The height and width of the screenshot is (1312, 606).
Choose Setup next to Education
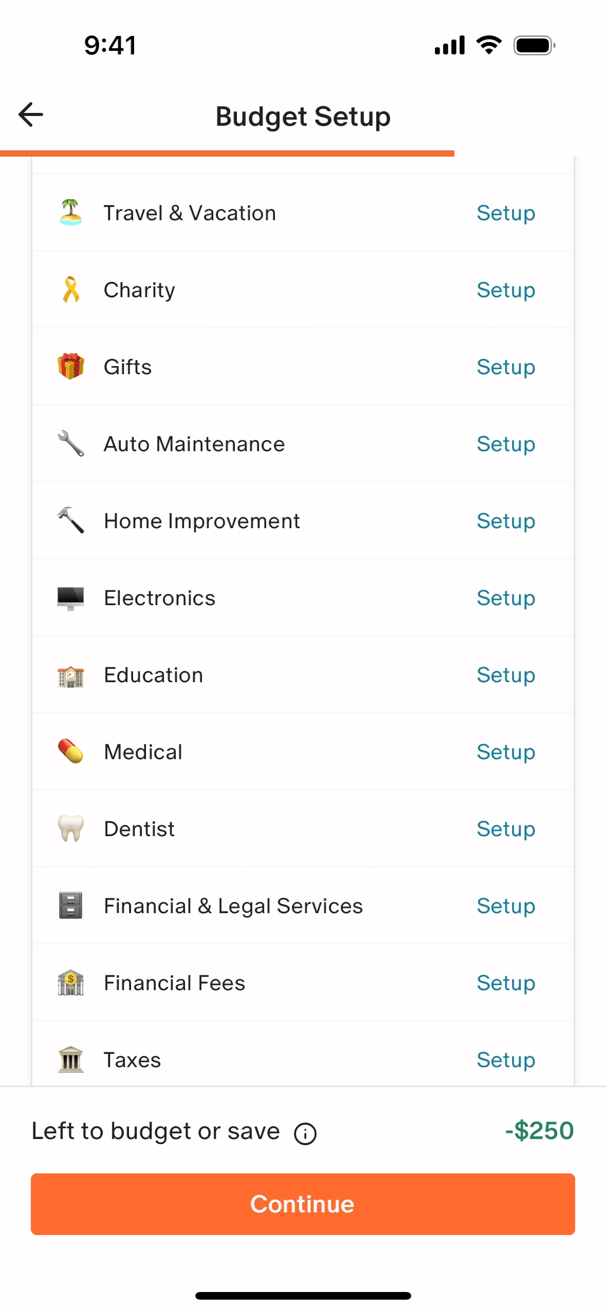[506, 675]
